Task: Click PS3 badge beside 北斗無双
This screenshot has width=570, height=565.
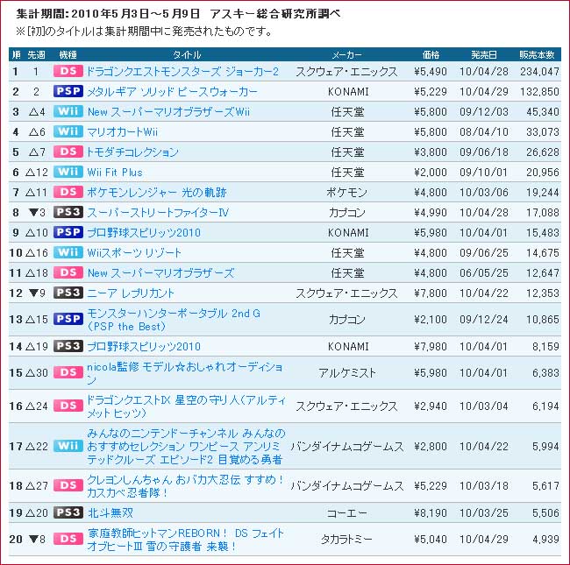Action: pyautogui.click(x=68, y=512)
